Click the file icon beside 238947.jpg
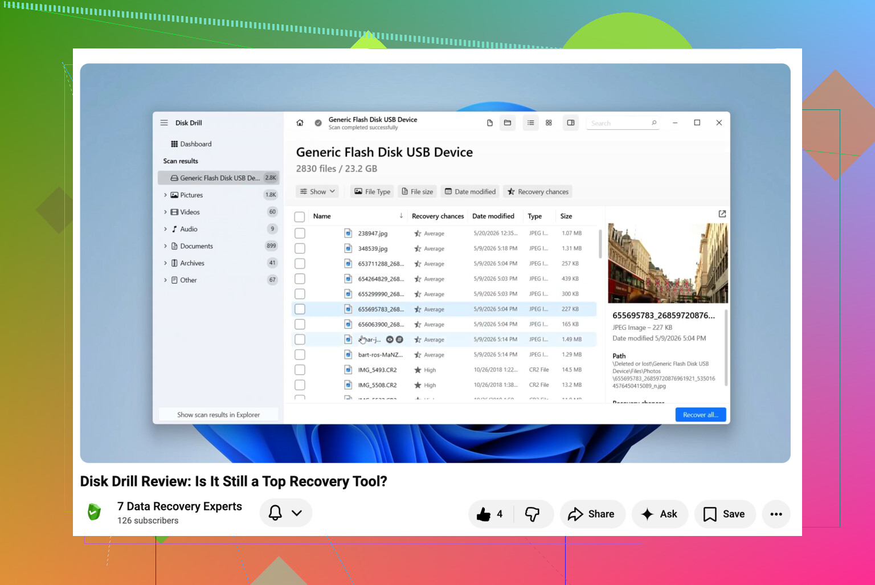The image size is (875, 585). coord(347,233)
